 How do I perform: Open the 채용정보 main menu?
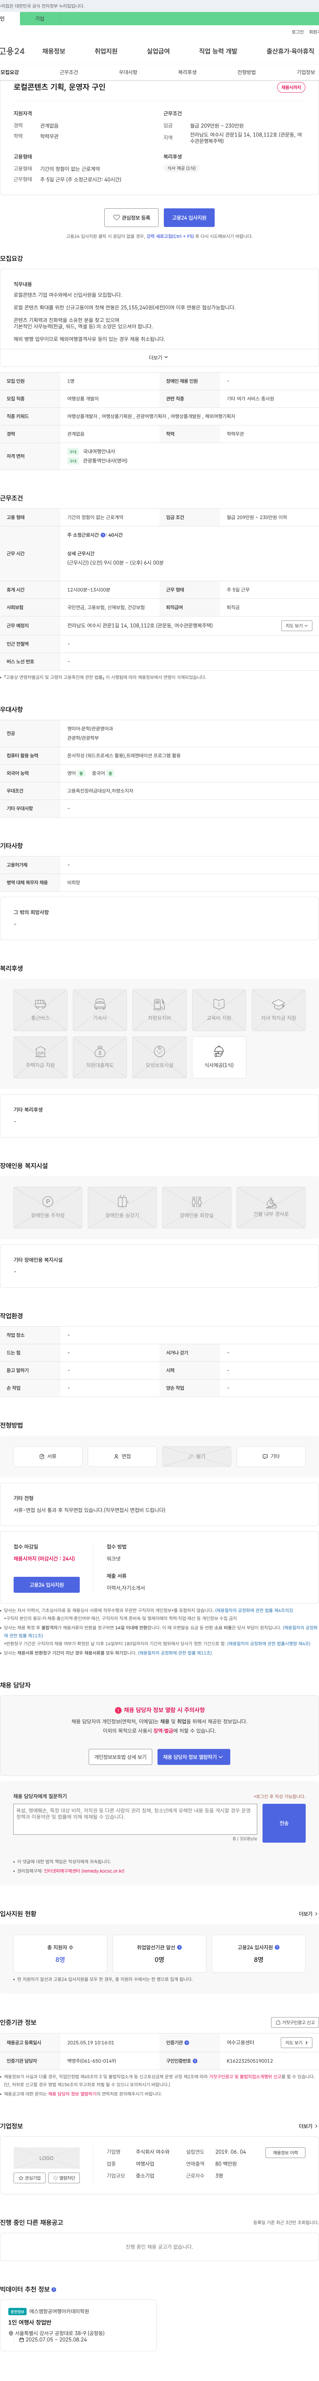53,51
